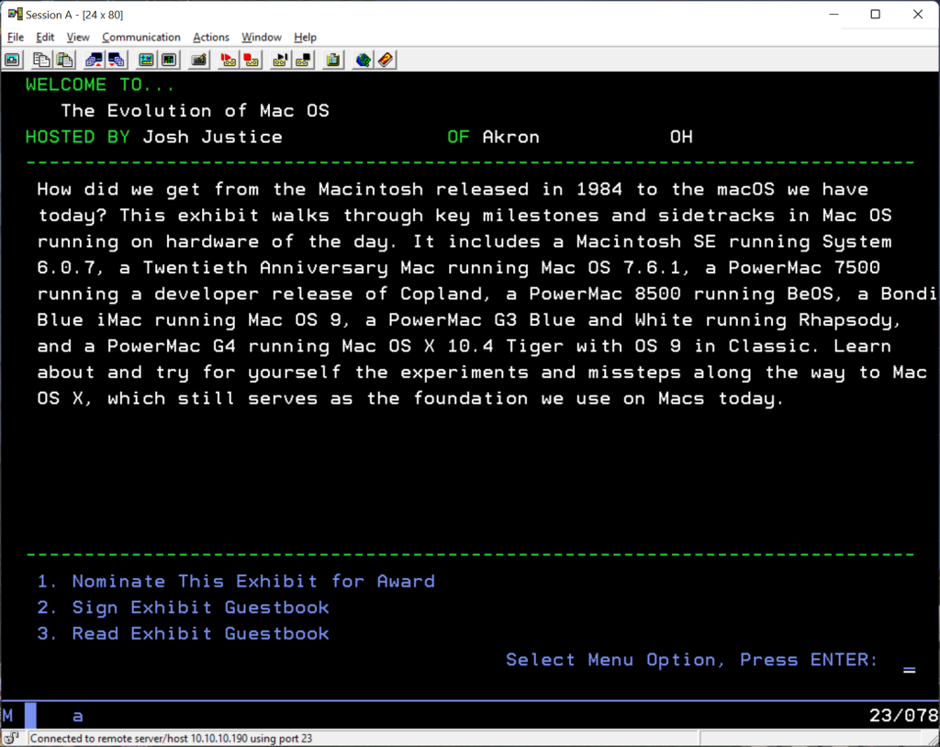Screen dimensions: 940x747
Task: Click the context help question-mark icon
Action: tap(386, 60)
